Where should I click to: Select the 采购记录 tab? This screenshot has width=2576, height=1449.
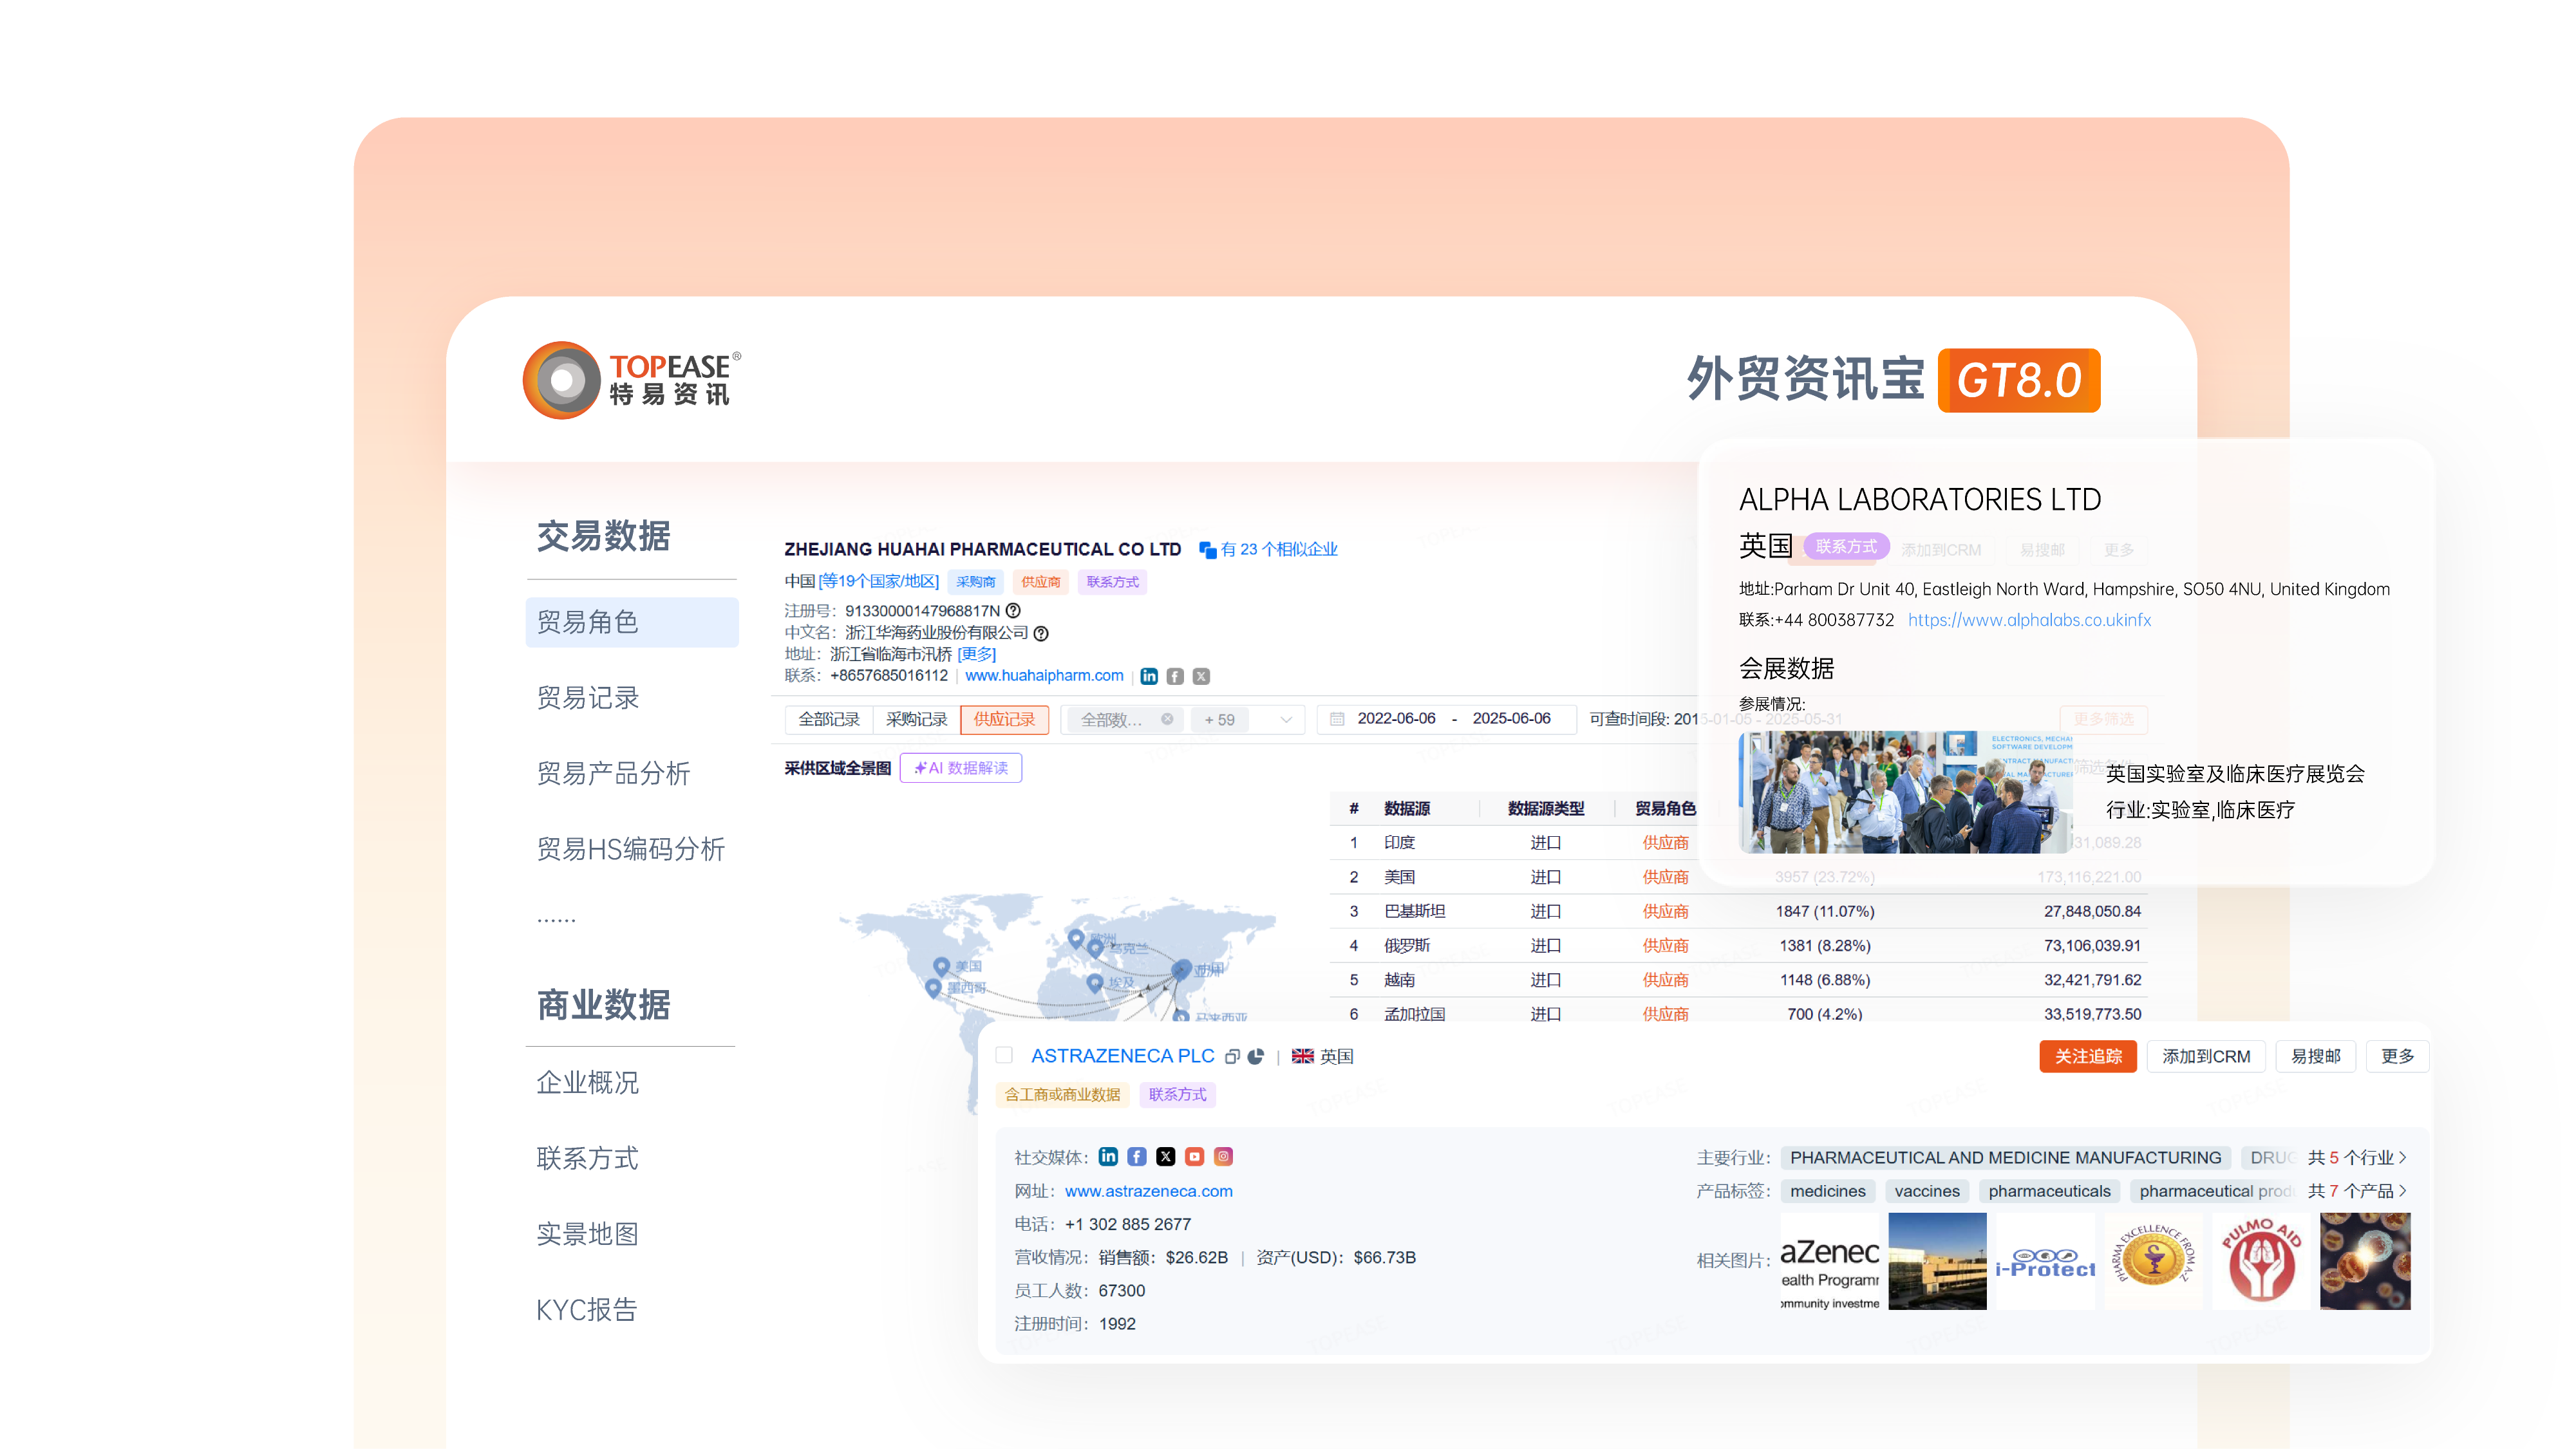point(917,719)
